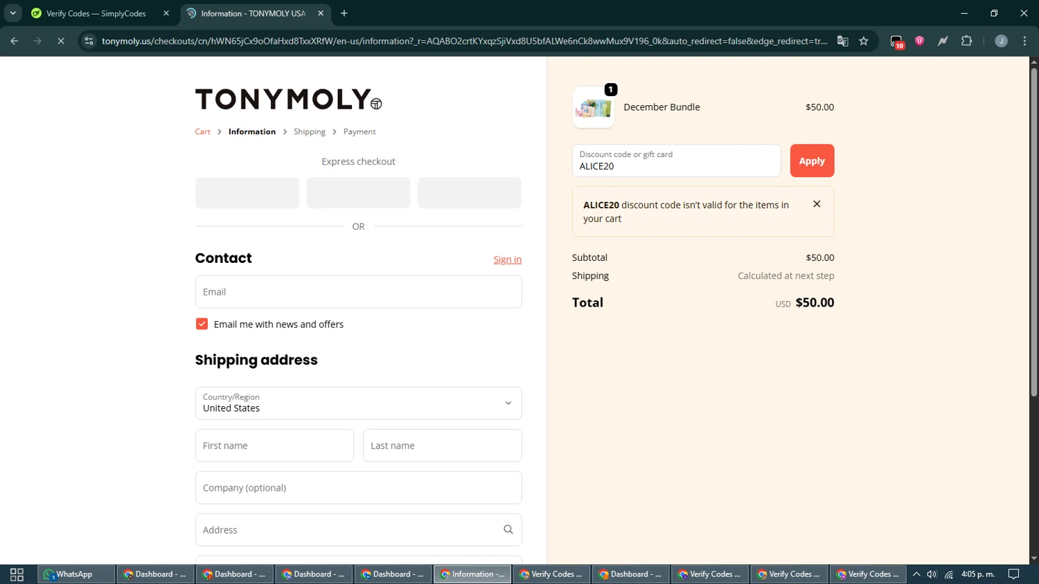
Task: Focus the Last name field
Action: click(442, 446)
